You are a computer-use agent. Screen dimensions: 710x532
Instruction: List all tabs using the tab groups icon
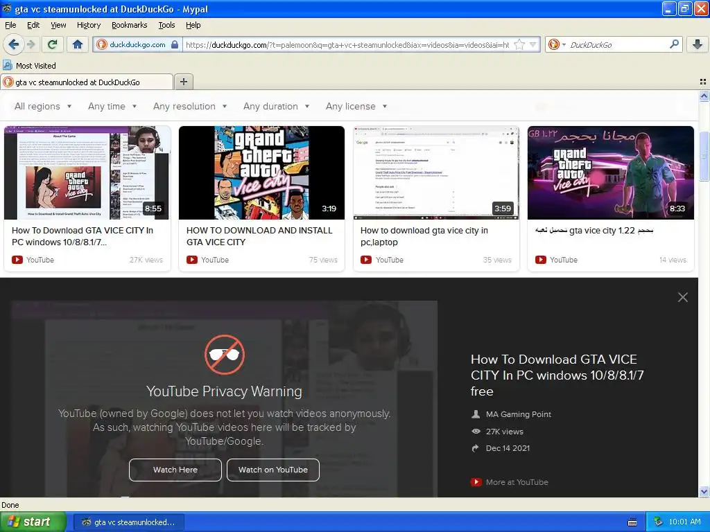click(x=703, y=82)
